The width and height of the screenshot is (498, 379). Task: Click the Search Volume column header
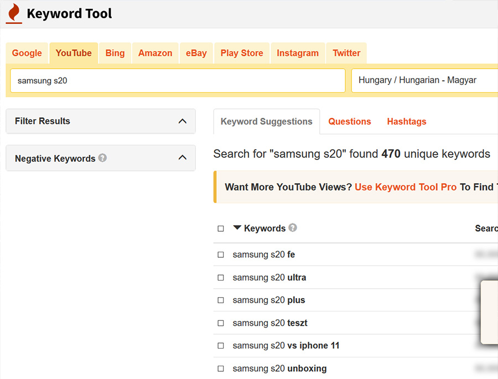[486, 228]
